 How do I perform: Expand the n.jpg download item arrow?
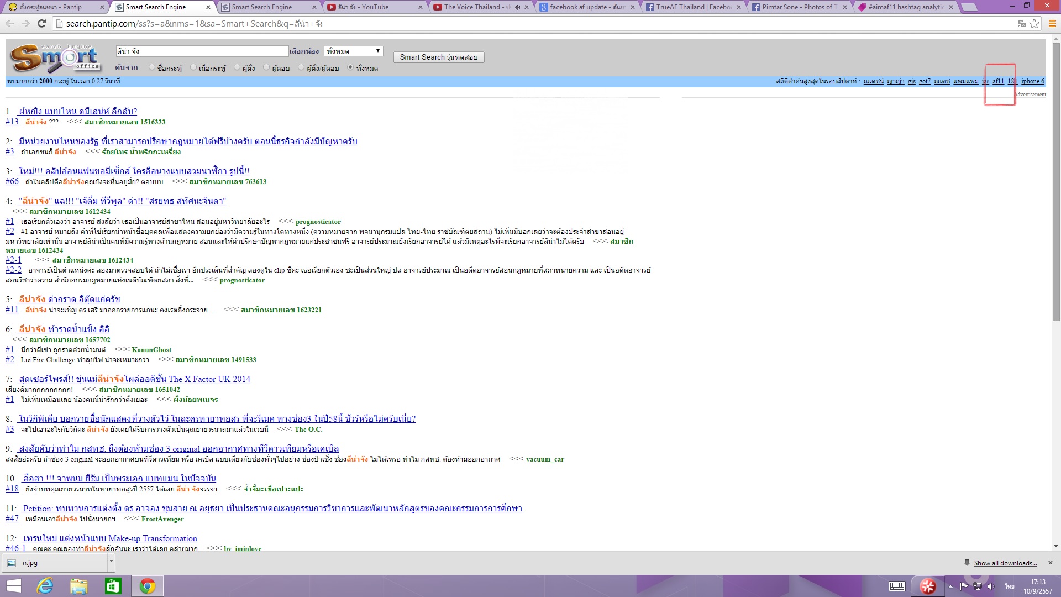point(111,561)
